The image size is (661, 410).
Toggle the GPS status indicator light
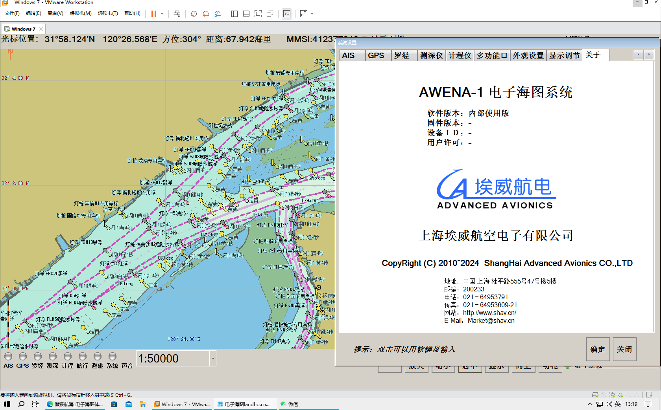coord(23,356)
